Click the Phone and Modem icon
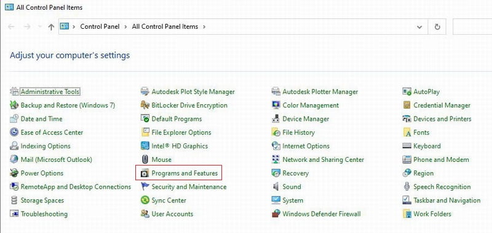492x233 pixels. coord(407,159)
